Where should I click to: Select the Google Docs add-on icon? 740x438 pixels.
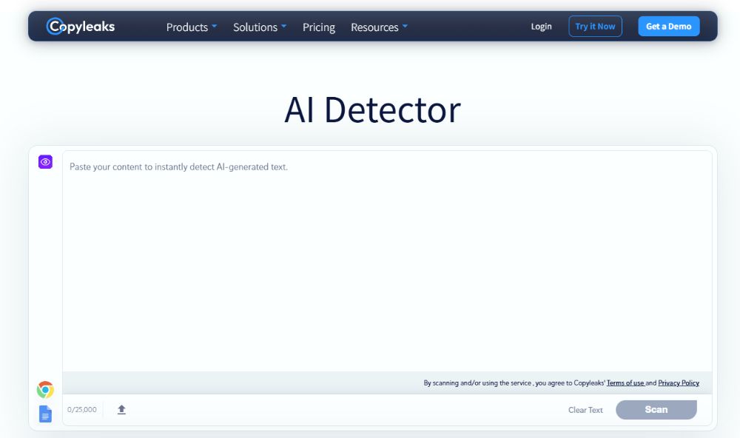pos(44,414)
